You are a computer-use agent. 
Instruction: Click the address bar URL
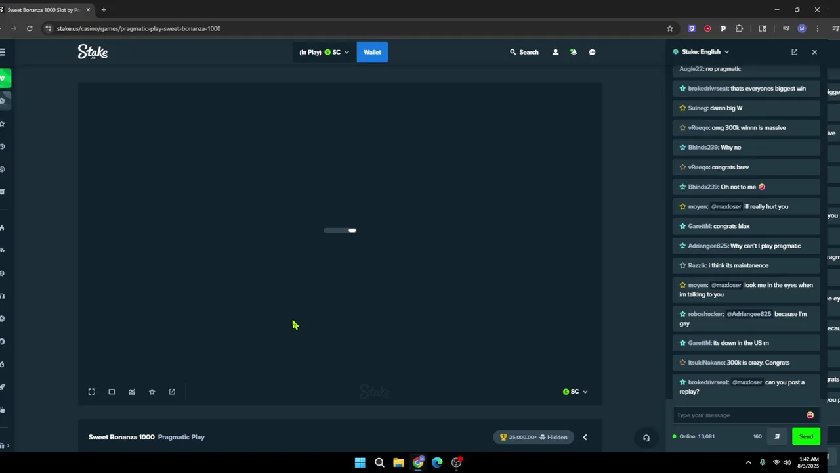tap(138, 28)
